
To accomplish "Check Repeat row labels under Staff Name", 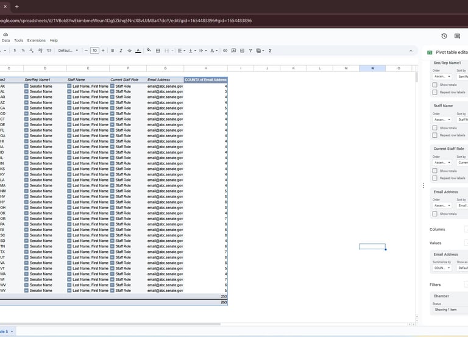I will (x=435, y=135).
